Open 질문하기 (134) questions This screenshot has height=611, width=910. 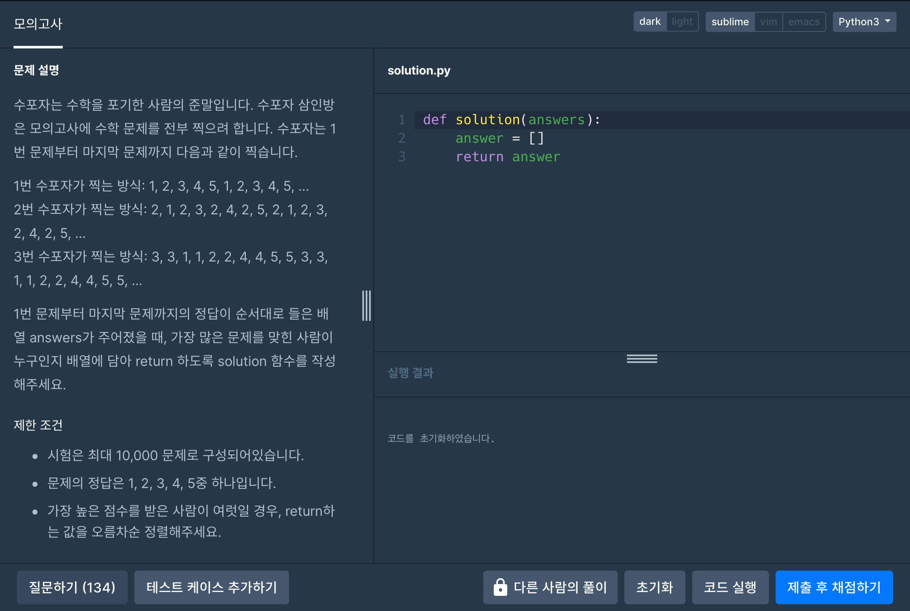coord(72,587)
